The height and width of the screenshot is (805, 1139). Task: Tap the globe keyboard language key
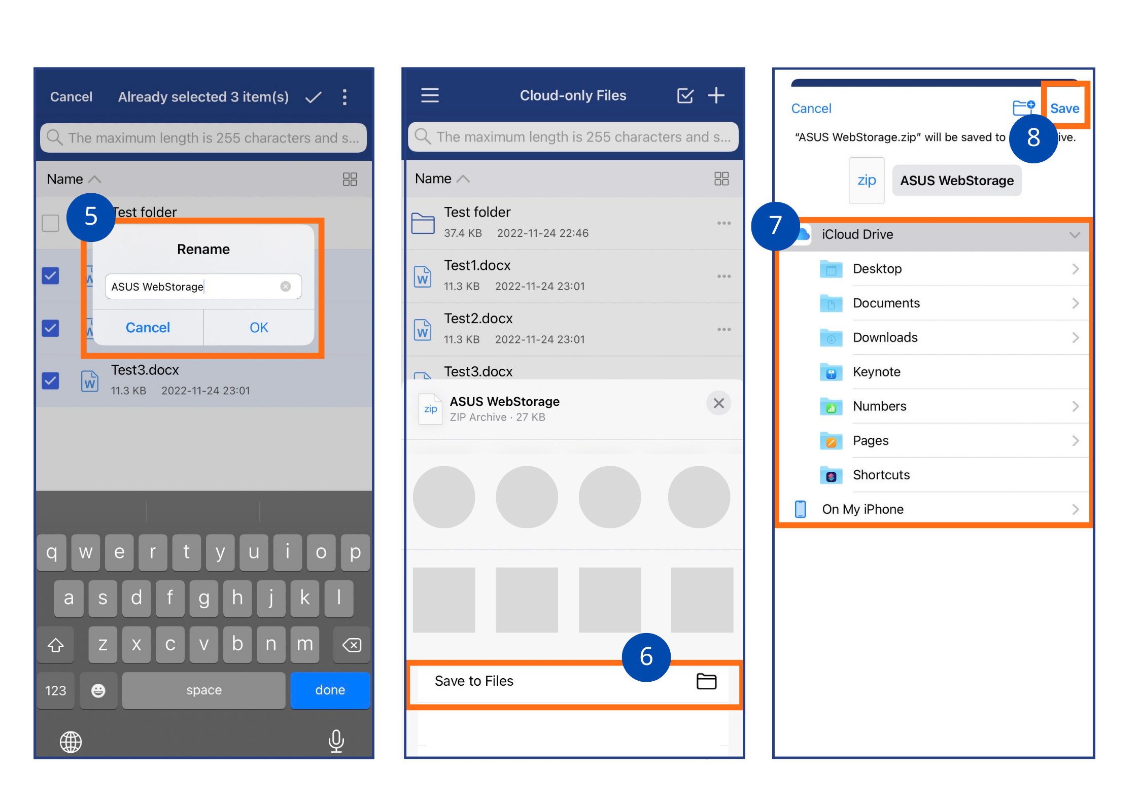pos(71,742)
